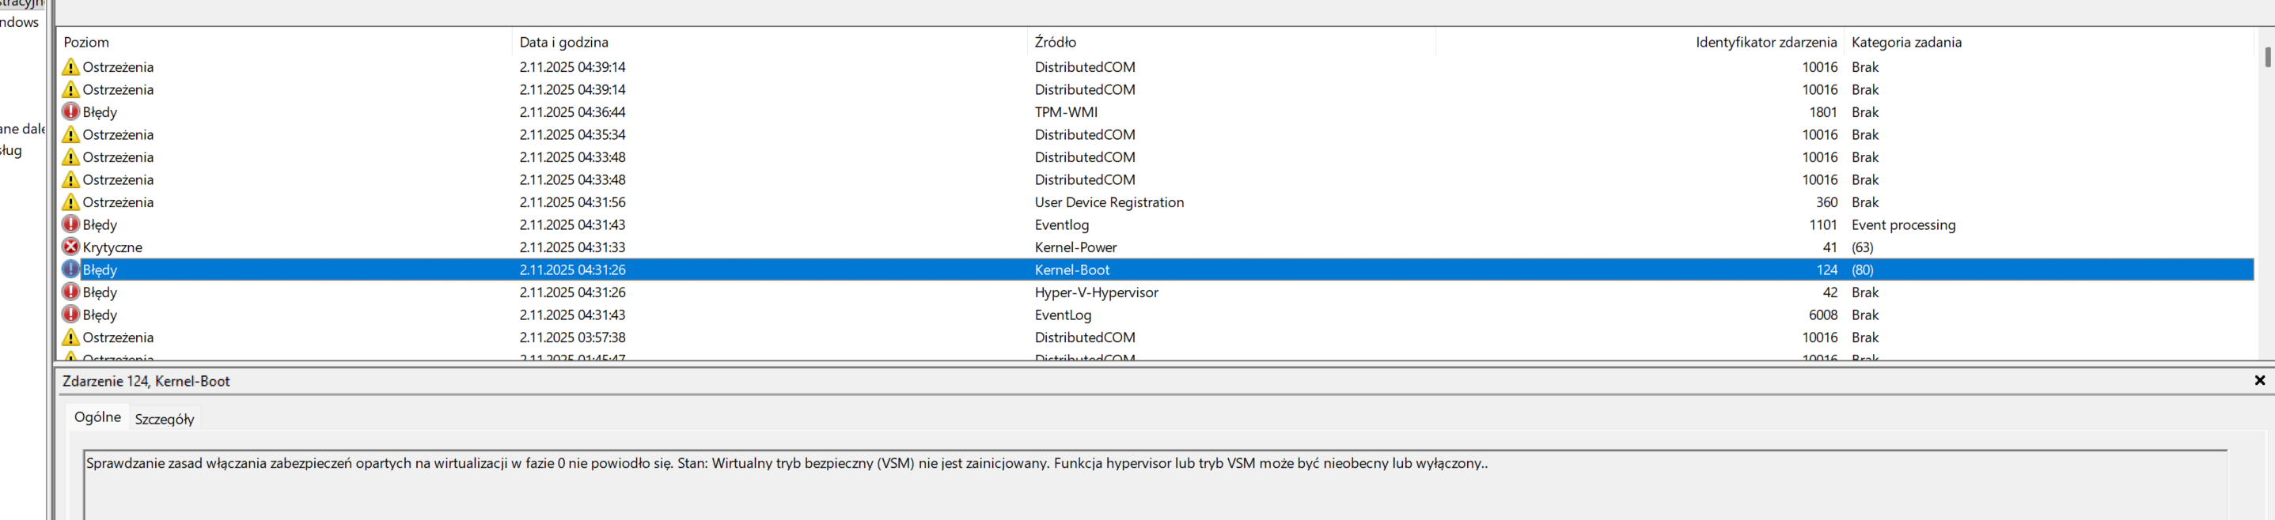Sort by Data i godzina column
2275x520 pixels.
coord(563,43)
